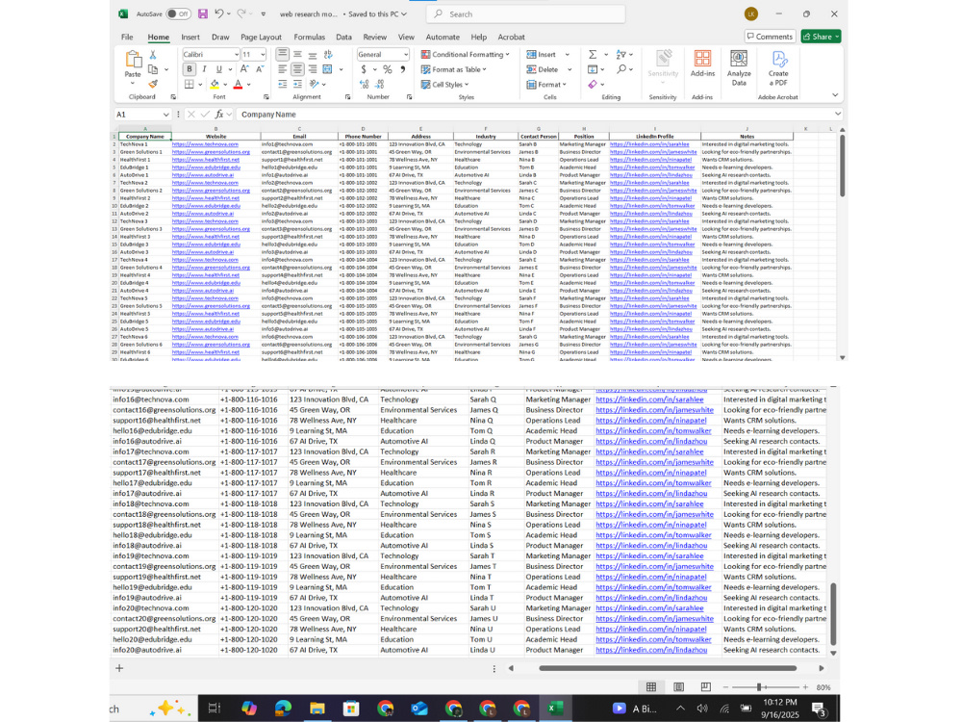Click the Merge & Center icon
Image resolution: width=962 pixels, height=722 pixels.
328,69
